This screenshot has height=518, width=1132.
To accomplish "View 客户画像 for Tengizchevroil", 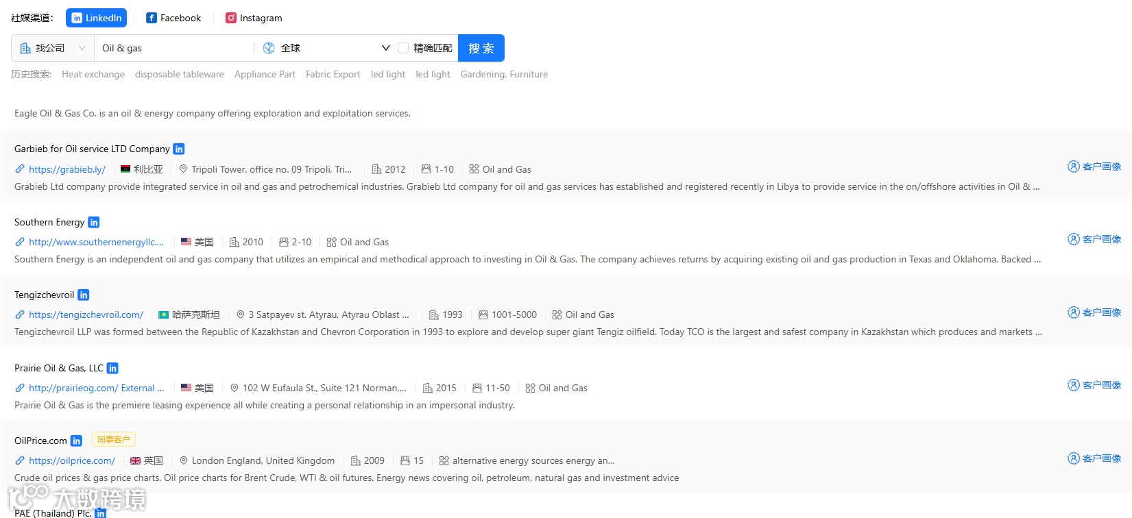I will (x=1094, y=312).
